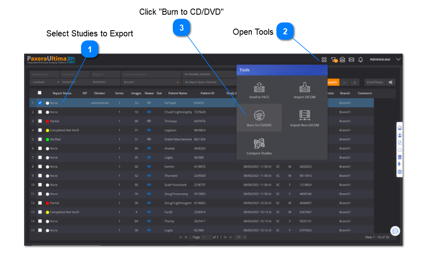Select Burn To CD/DVD in Tools
421x264 pixels.
[x=259, y=118]
